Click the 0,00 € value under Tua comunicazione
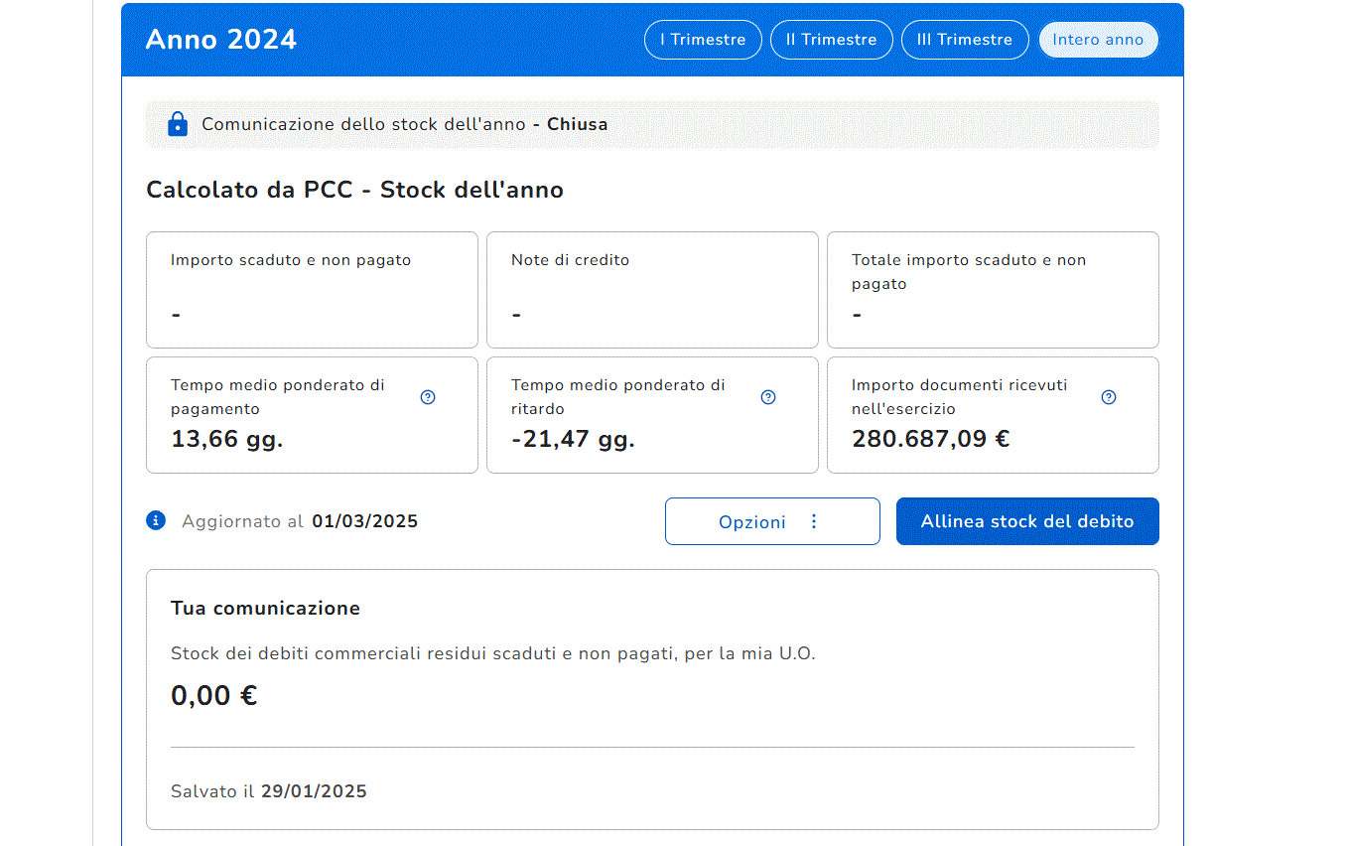Viewport: 1347px width, 846px height. [214, 695]
